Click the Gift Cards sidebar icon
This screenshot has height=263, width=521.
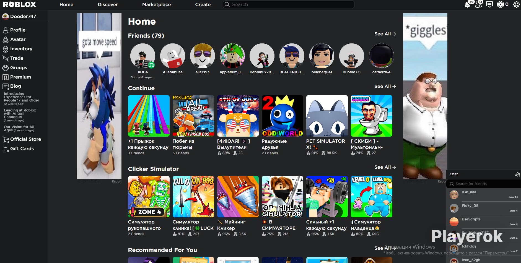(6, 149)
